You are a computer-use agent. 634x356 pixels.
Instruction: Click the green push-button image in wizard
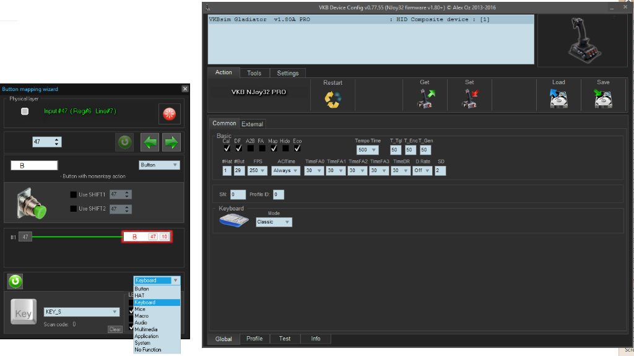pyautogui.click(x=32, y=204)
